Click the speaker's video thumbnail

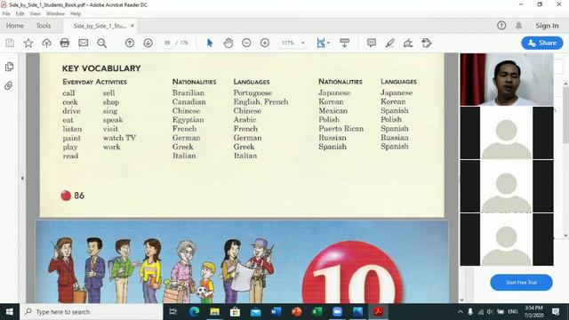[507, 79]
